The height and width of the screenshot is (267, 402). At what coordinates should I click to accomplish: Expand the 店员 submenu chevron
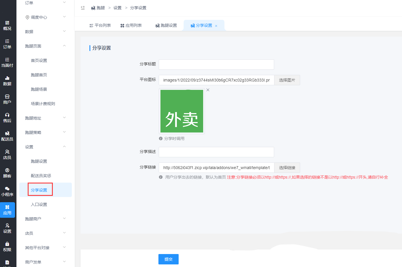(64, 233)
